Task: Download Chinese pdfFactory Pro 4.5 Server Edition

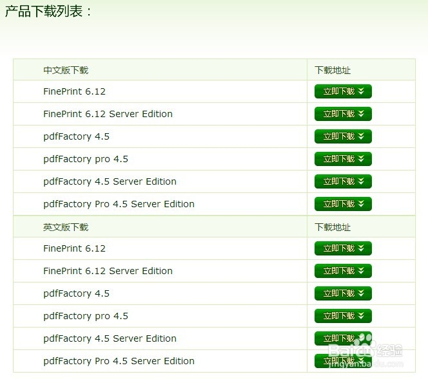Action: click(343, 204)
